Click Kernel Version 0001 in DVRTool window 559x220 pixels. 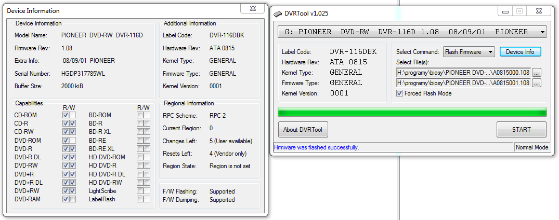click(x=339, y=93)
